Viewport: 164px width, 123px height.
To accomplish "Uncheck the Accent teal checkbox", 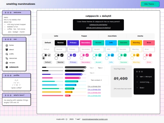I will click(100, 55).
